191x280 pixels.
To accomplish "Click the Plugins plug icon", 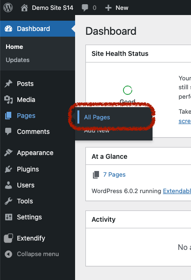I will point(8,169).
